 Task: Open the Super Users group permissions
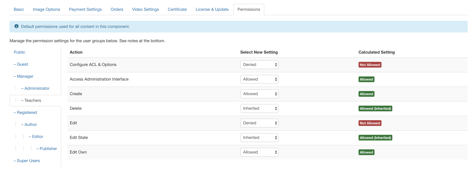[x=28, y=161]
